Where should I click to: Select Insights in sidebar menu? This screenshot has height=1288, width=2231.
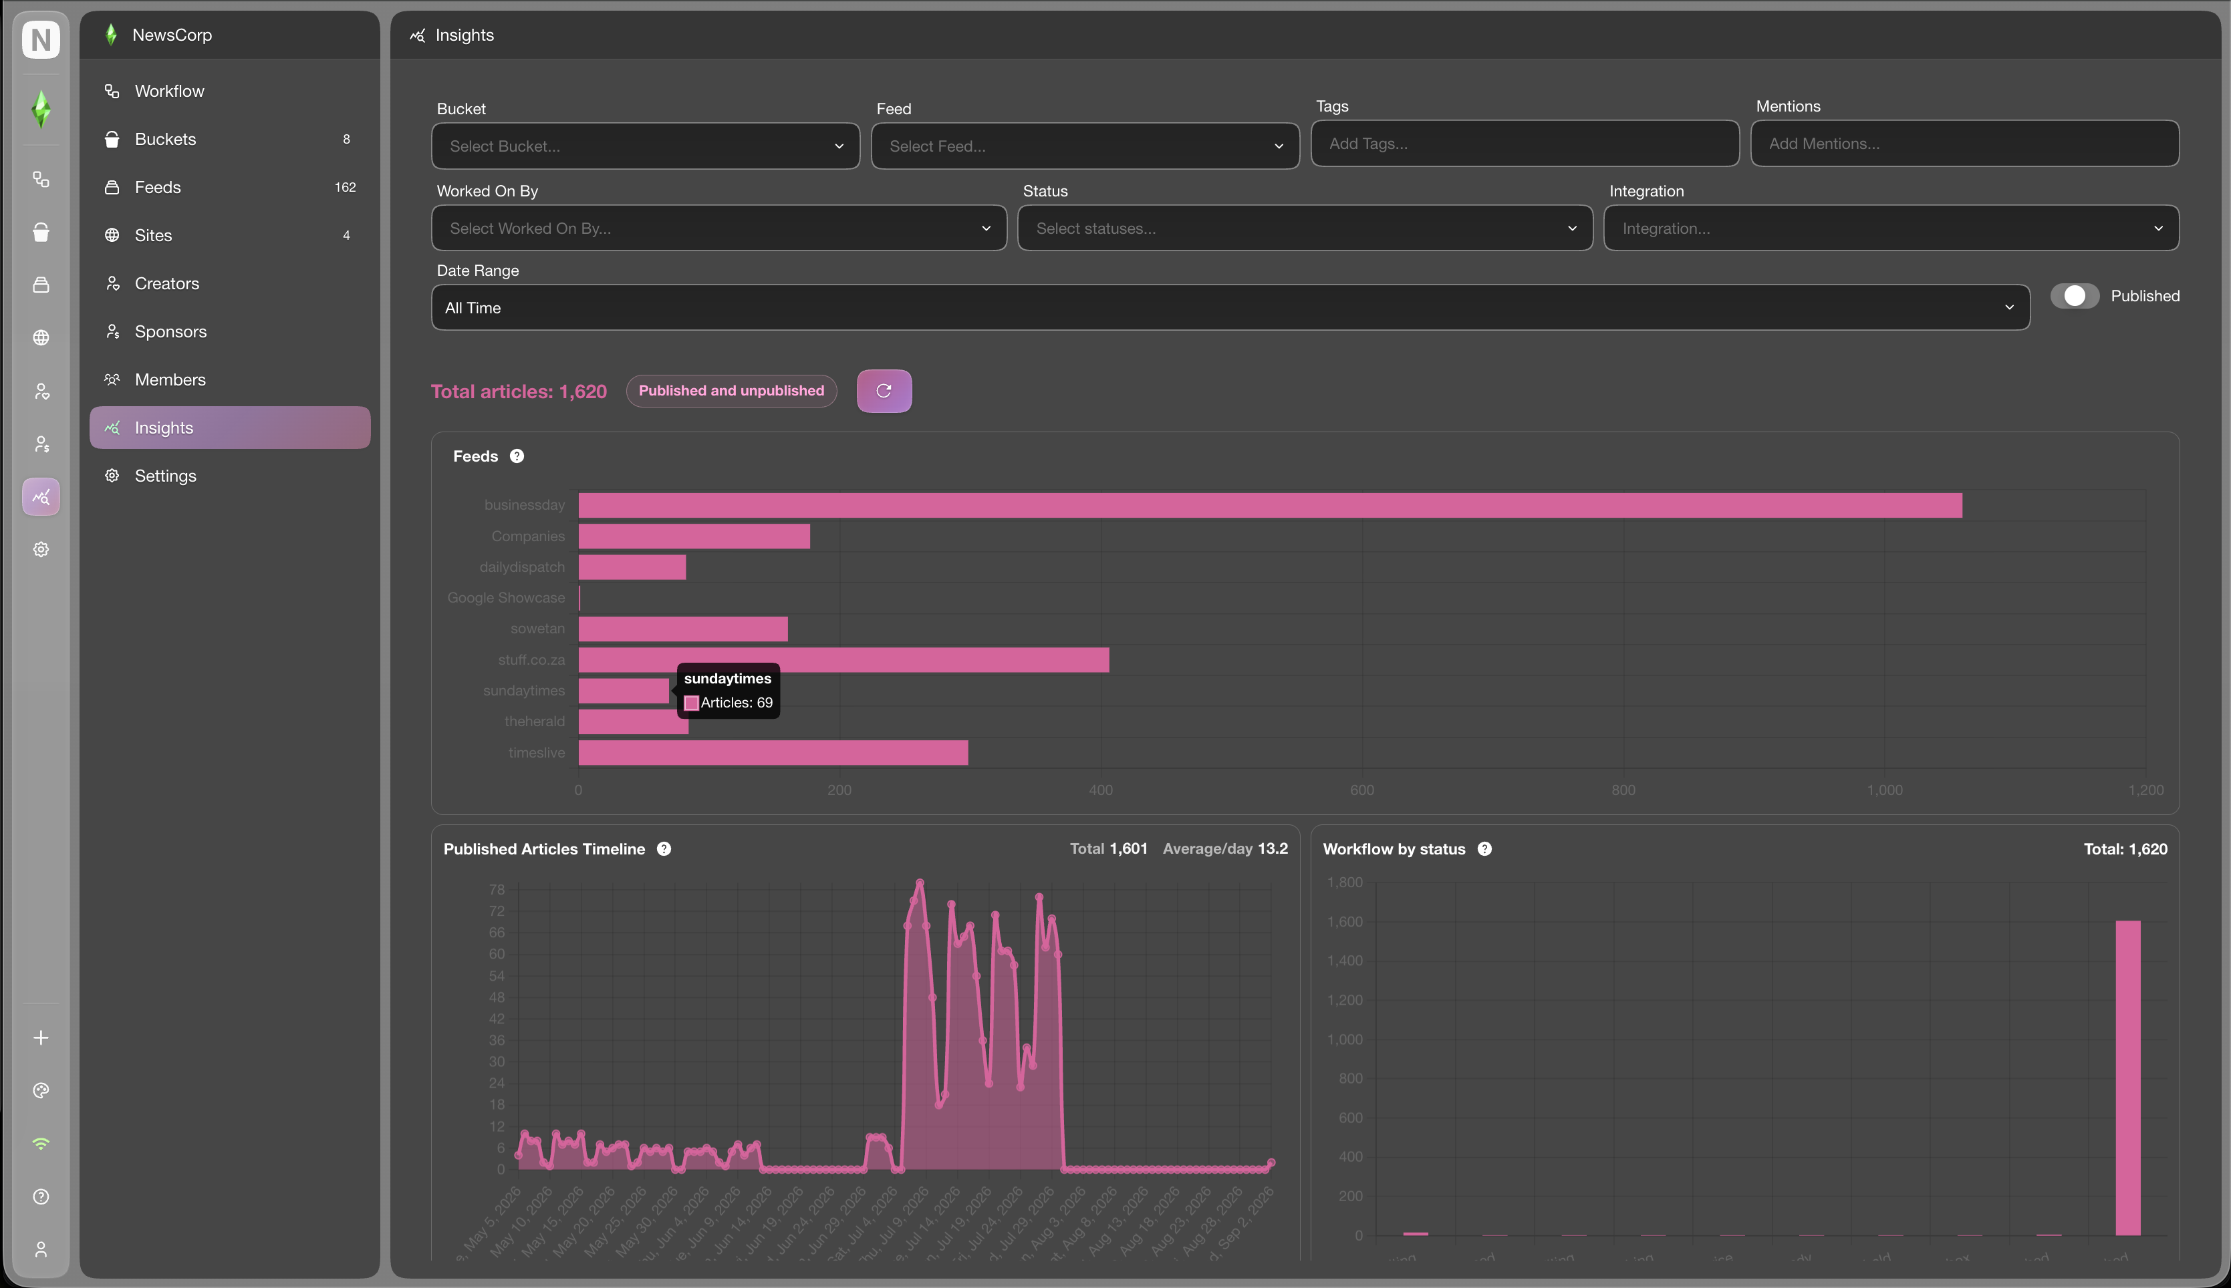230,428
